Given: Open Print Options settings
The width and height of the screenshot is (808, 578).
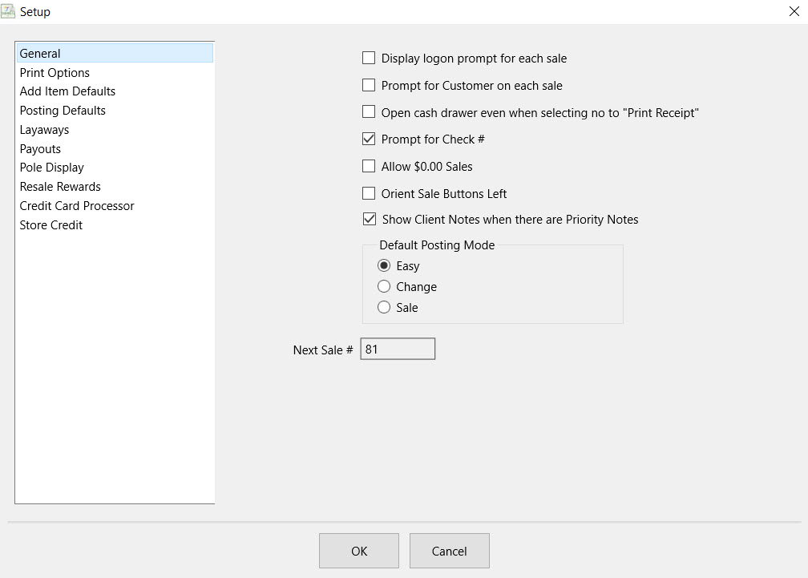Looking at the screenshot, I should pyautogui.click(x=55, y=73).
